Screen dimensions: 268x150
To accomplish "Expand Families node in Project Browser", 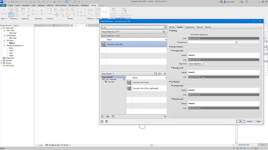I will click(x=2, y=60).
